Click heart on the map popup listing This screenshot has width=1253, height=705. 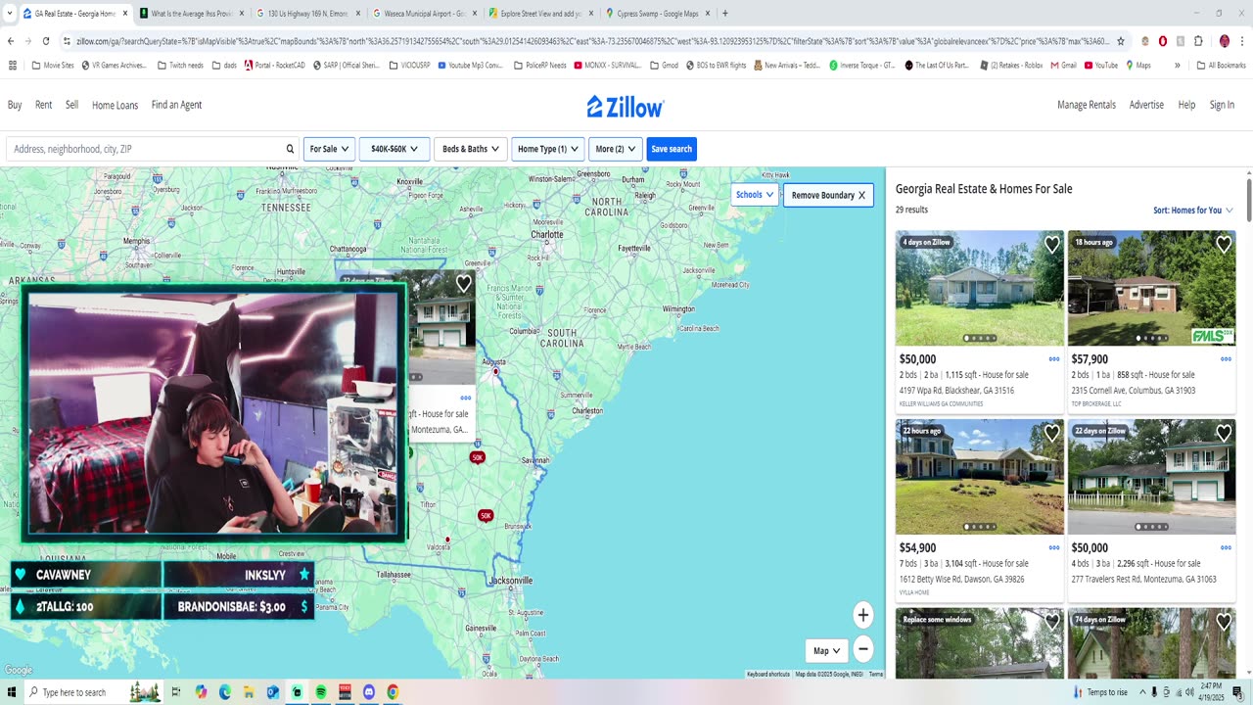[464, 284]
